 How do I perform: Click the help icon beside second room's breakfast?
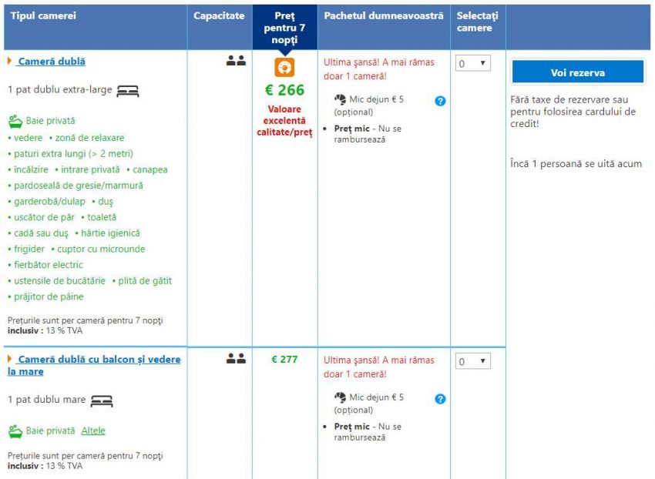click(x=440, y=398)
